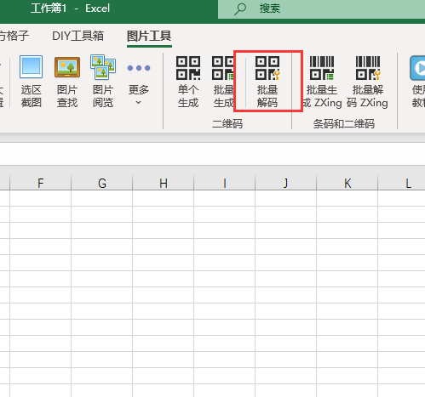The height and width of the screenshot is (397, 425).
Task: Click the 条码和二维码 group label
Action: (x=344, y=124)
